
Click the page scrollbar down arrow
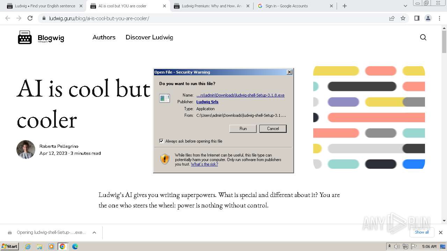444,220
